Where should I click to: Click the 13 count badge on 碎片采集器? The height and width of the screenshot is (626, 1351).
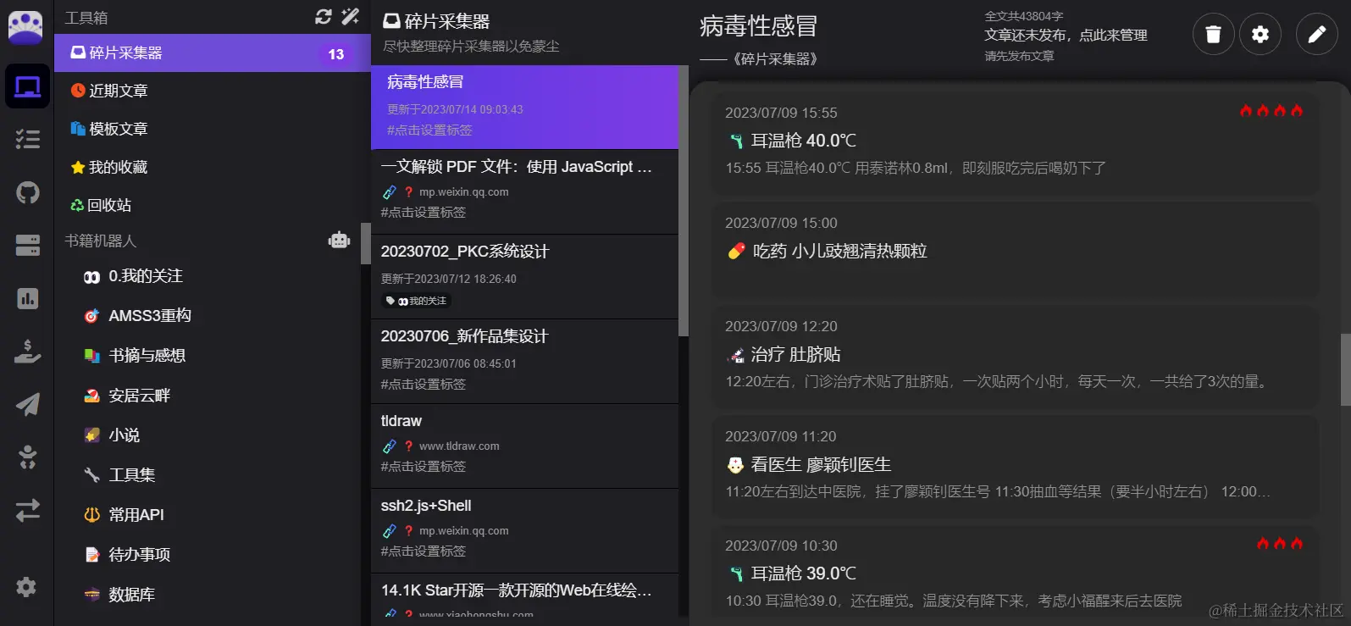tap(336, 53)
